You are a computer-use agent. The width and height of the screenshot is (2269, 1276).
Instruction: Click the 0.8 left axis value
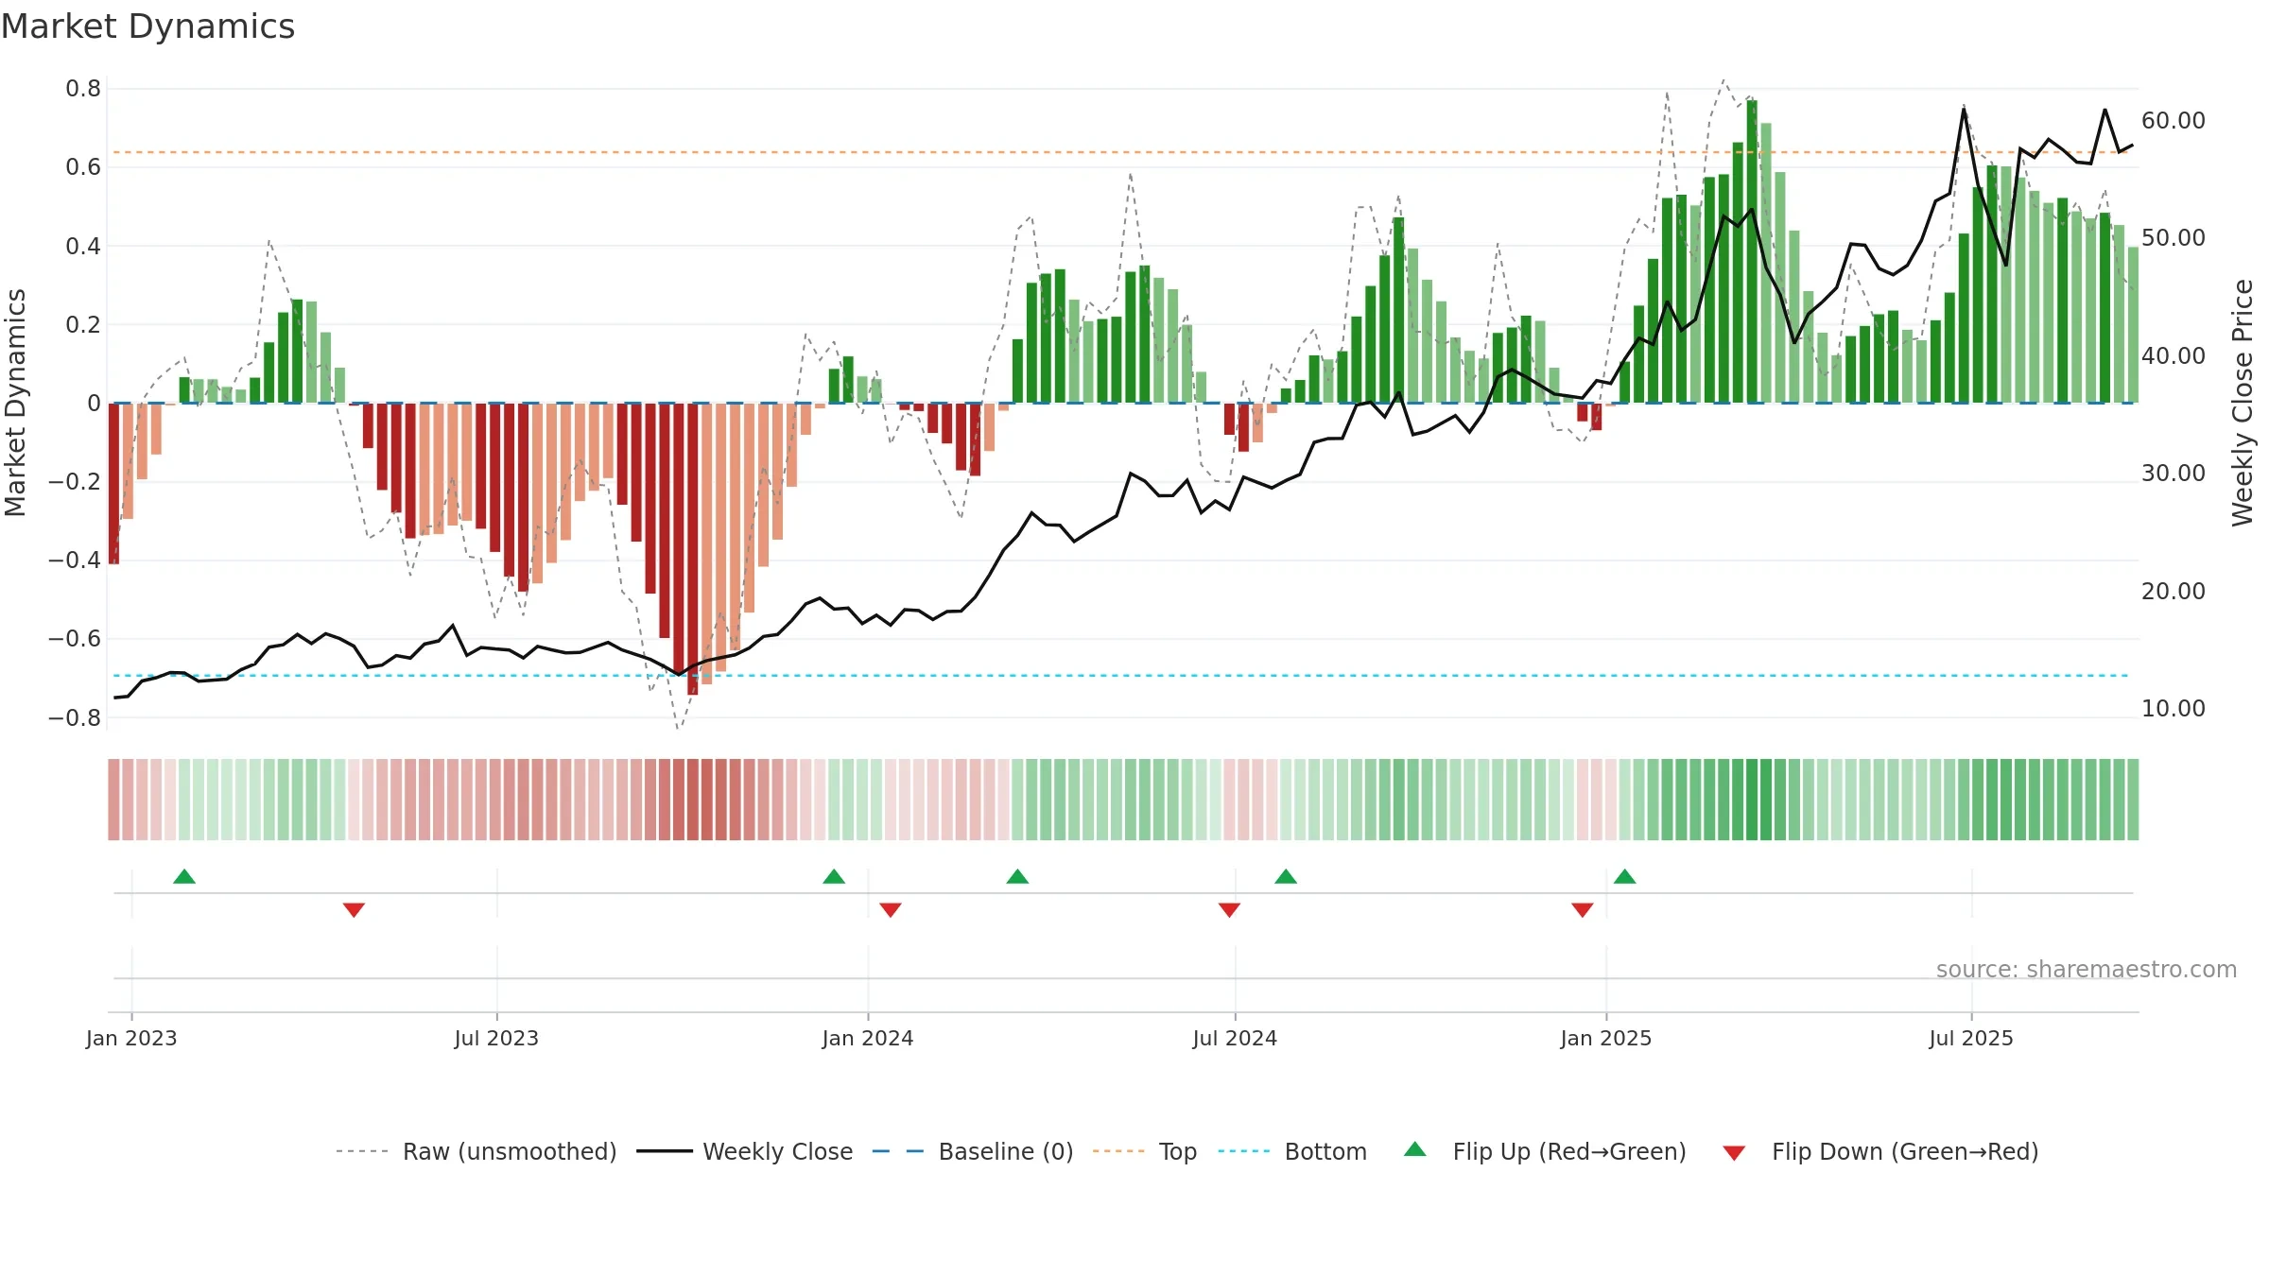tap(83, 89)
